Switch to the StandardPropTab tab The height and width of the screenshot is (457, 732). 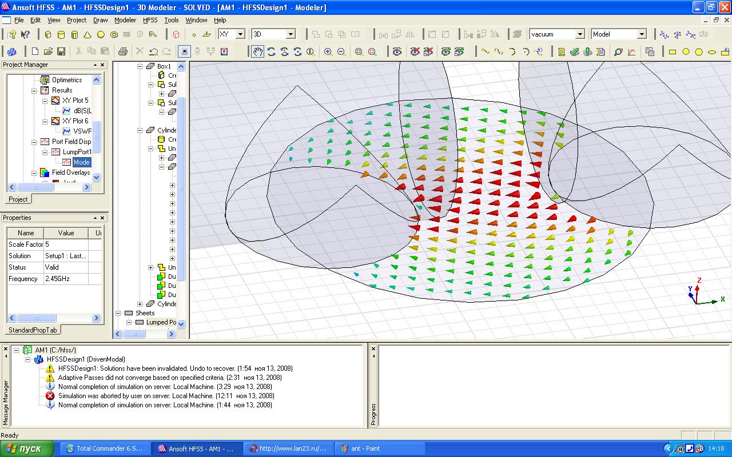point(33,330)
